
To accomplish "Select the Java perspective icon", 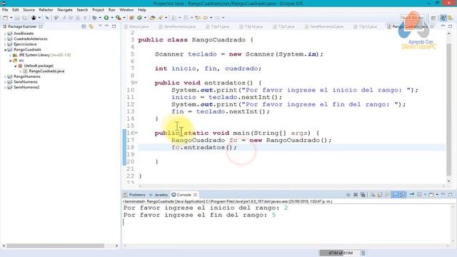I will tap(443, 18).
